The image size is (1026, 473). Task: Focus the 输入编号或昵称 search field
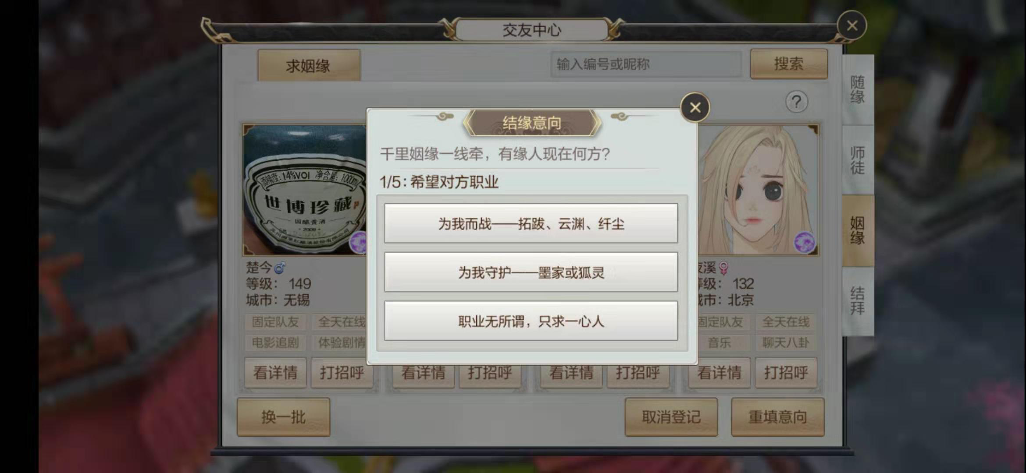click(x=646, y=64)
